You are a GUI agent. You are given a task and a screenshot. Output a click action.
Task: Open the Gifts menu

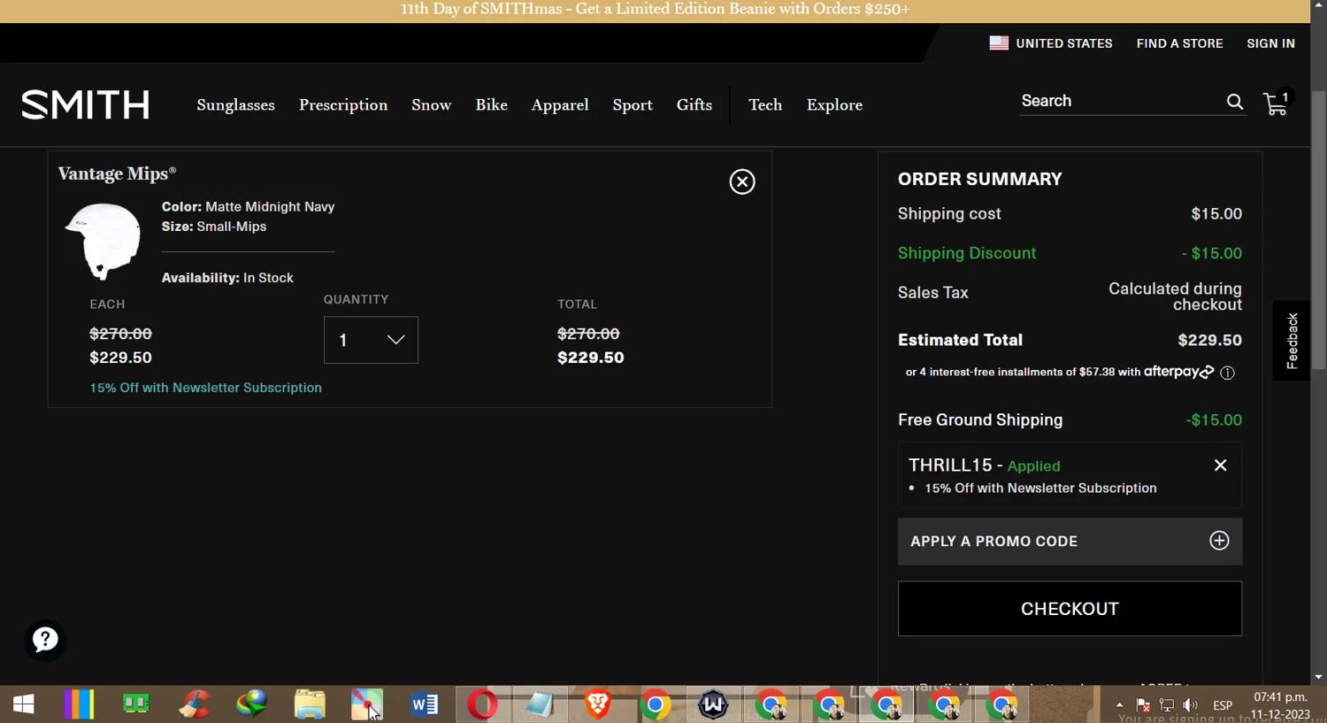point(694,104)
